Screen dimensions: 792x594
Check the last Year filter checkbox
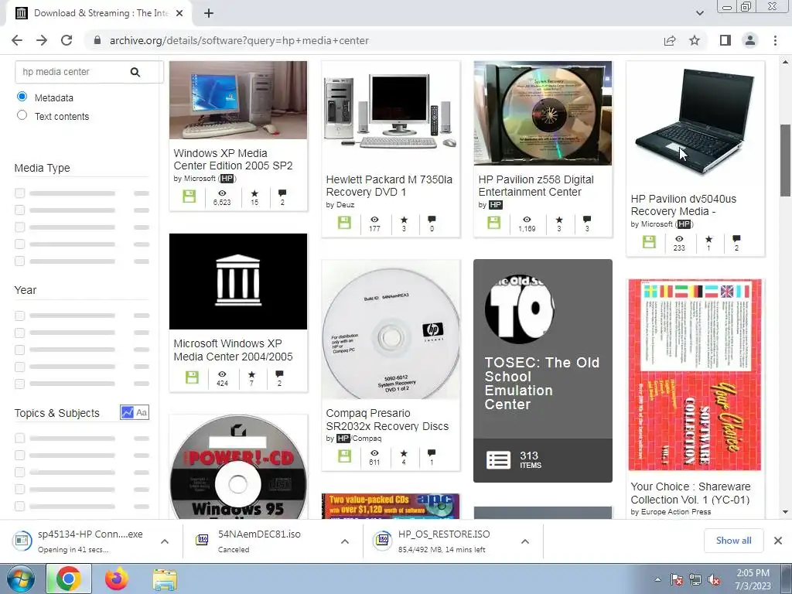click(19, 384)
